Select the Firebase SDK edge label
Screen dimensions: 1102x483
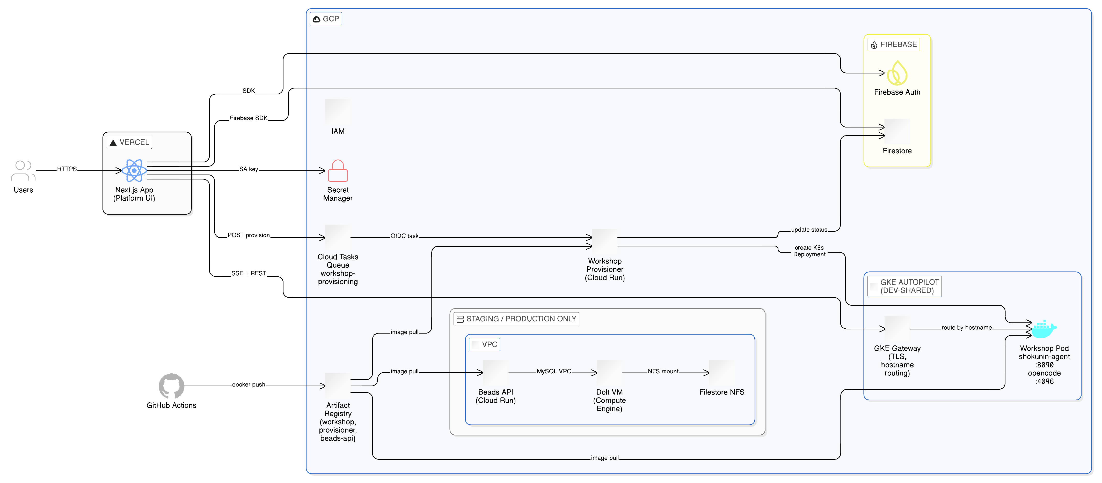(249, 118)
